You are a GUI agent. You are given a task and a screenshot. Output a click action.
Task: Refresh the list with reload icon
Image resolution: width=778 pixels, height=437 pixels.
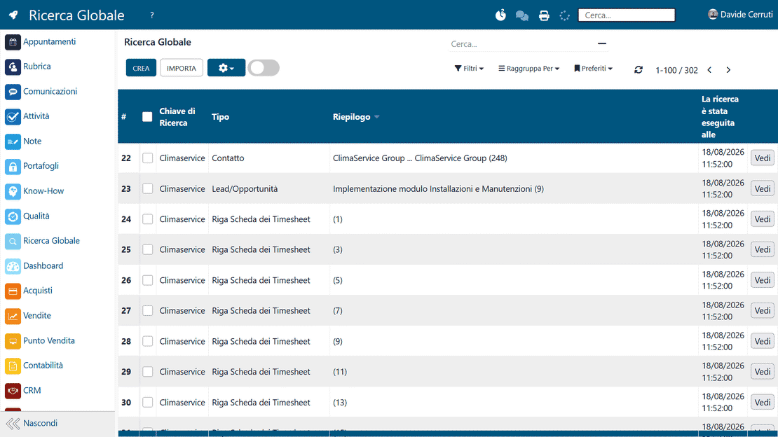[639, 70]
